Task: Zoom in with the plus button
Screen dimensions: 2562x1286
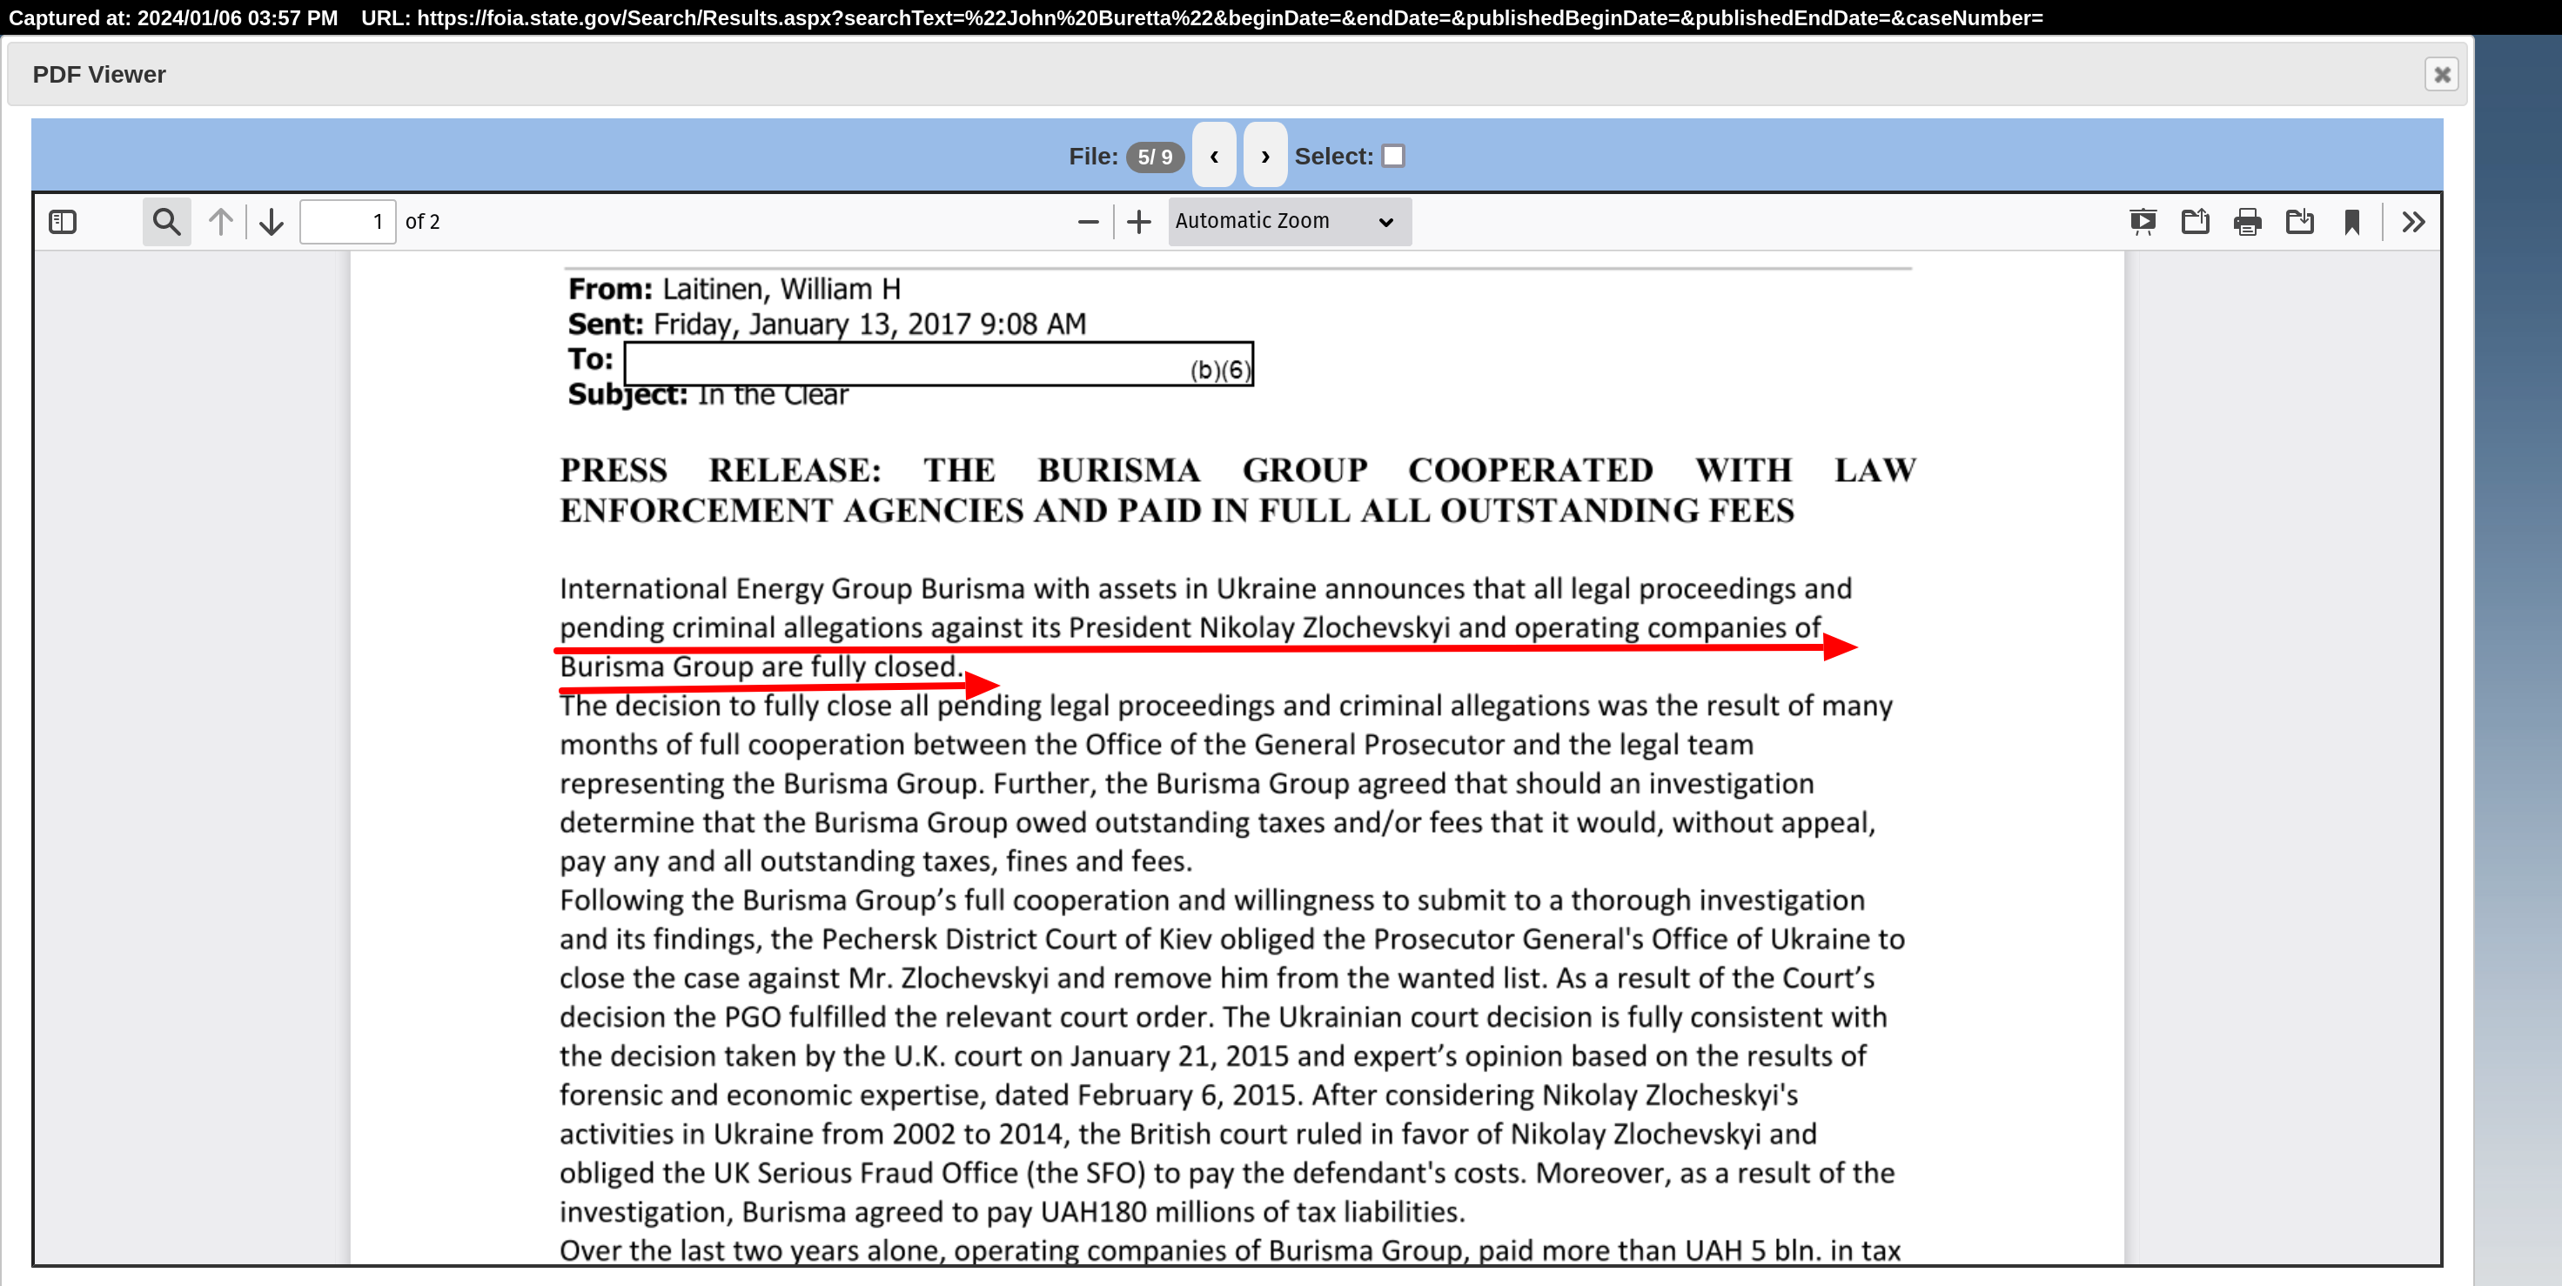Action: (x=1139, y=221)
